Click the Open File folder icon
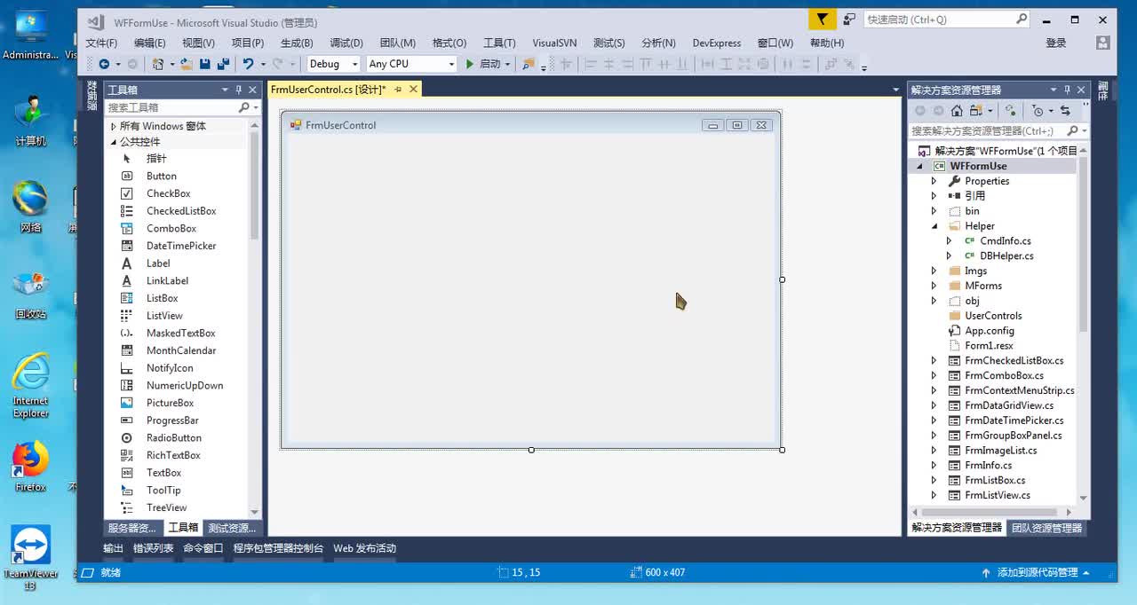The width and height of the screenshot is (1137, 605). click(187, 64)
